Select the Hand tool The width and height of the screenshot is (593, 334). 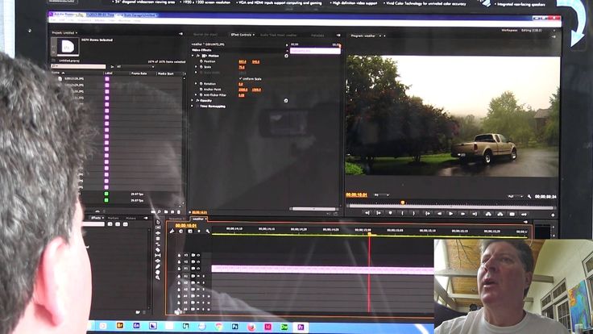[x=158, y=272]
